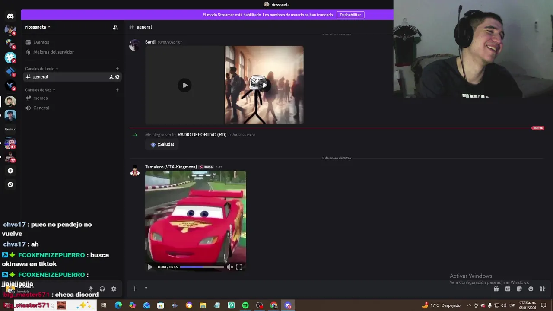
Task: Toggle Discord microphone mute
Action: tap(91, 289)
